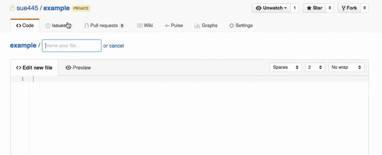Focus the Name your file input
Viewport: 382px width, 155px height.
72,46
